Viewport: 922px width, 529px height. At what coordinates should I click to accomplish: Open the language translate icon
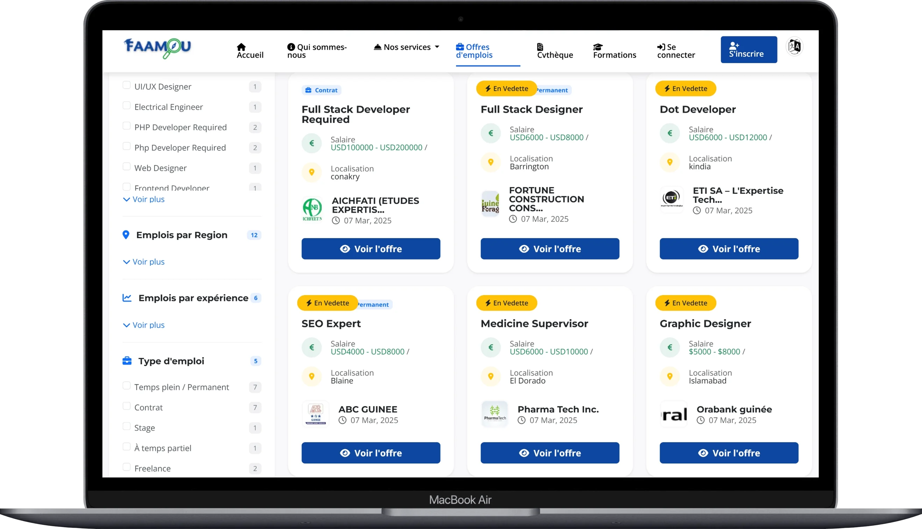click(794, 47)
